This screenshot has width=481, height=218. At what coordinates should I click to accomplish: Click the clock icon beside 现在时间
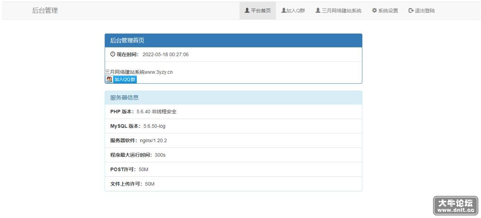coord(113,54)
